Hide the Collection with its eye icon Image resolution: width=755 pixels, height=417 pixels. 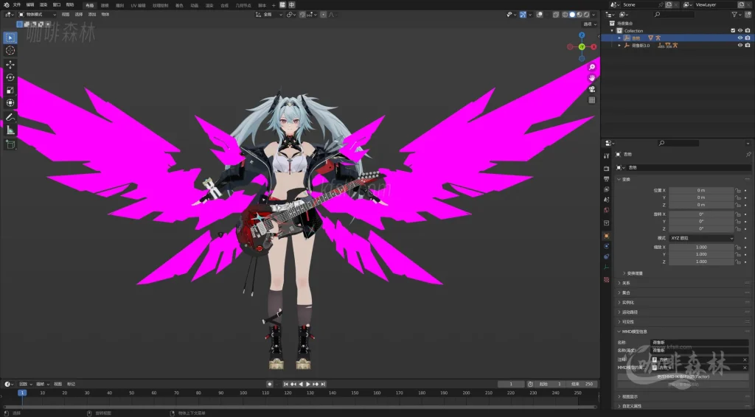point(740,31)
